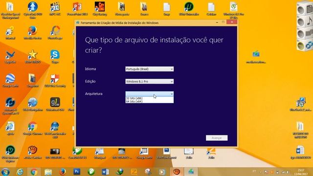313x176 pixels.
Task: Click the music note sidebar gadget
Action: (x=304, y=21)
